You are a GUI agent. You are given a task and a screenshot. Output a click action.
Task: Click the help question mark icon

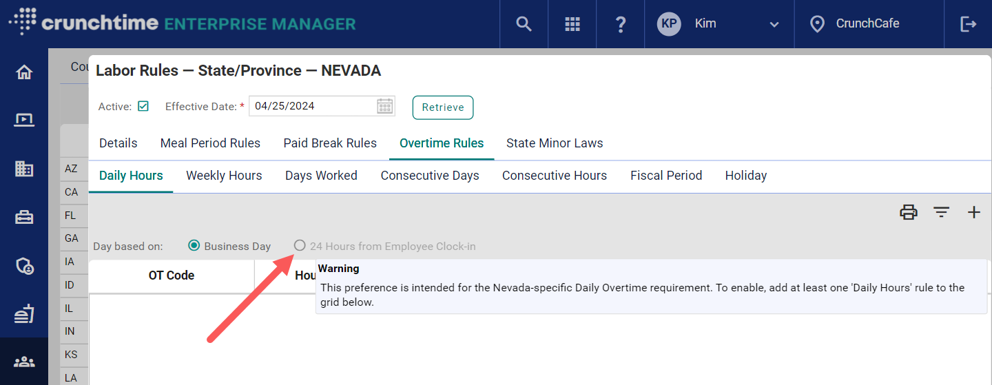pyautogui.click(x=620, y=24)
